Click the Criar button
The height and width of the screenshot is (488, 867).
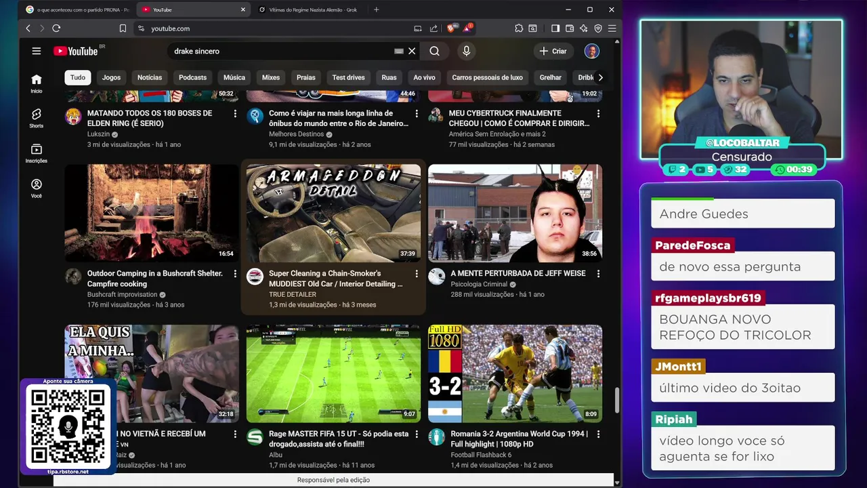point(553,51)
